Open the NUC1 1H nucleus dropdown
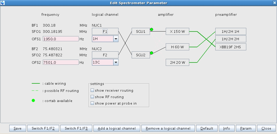Viewport: 277px width, 134px height. coord(116,39)
